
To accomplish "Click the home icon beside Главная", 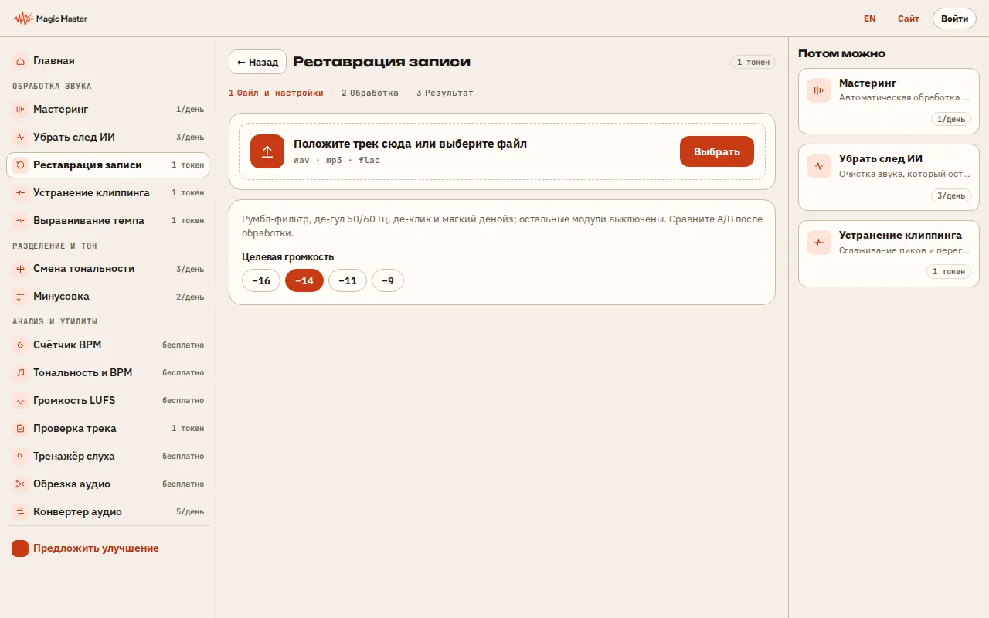I will point(20,60).
